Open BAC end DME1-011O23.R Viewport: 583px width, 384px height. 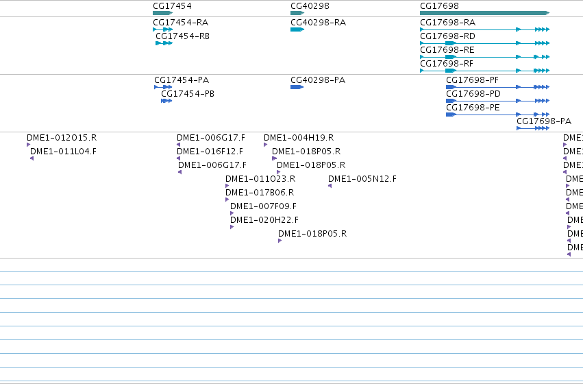(227, 186)
